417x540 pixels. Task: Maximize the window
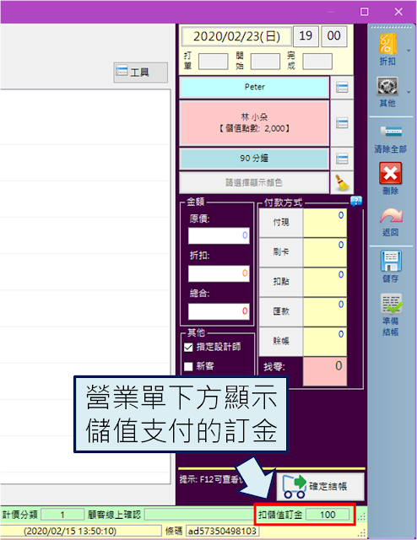coord(365,12)
